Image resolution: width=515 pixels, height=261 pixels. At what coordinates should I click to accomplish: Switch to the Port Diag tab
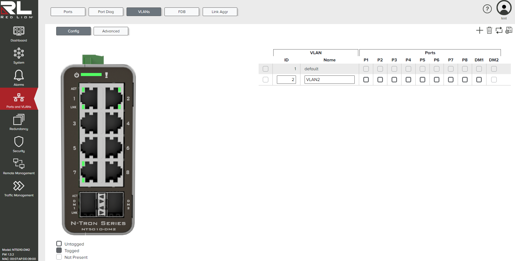coord(106,12)
